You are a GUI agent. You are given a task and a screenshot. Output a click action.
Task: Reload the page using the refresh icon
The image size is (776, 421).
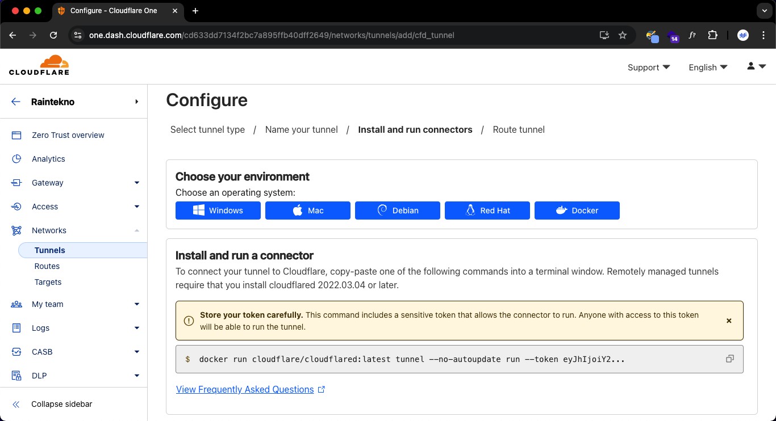tap(53, 35)
